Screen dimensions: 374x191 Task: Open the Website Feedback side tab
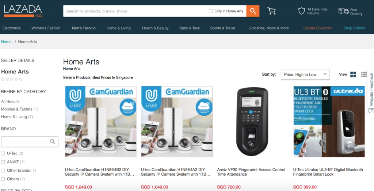tap(371, 92)
